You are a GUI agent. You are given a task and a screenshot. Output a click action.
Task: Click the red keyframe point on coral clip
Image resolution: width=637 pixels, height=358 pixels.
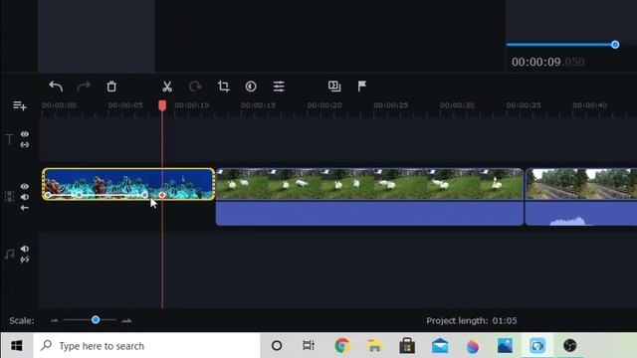pos(162,195)
